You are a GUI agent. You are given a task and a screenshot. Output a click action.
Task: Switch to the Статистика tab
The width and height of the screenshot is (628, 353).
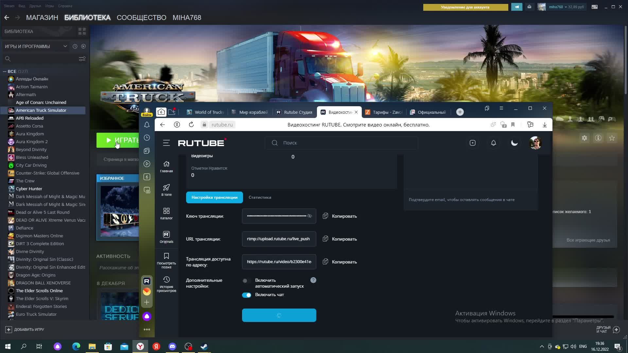[x=260, y=197]
